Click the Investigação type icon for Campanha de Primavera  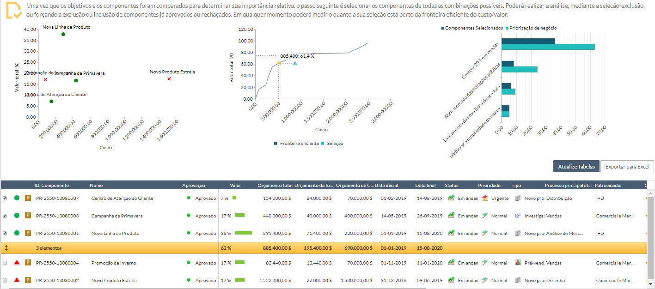[x=518, y=216]
